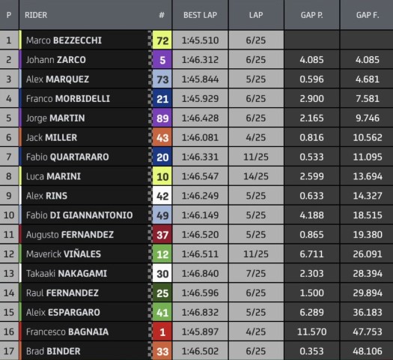The image size is (393, 360).
Task: Click the red number 1 badge
Action: (x=162, y=332)
